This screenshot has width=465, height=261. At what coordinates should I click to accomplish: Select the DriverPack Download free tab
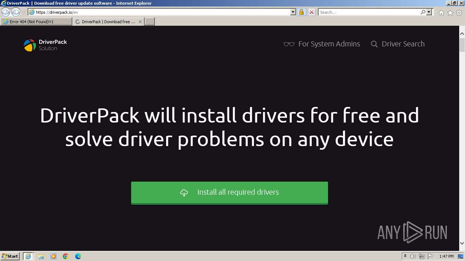tap(108, 22)
